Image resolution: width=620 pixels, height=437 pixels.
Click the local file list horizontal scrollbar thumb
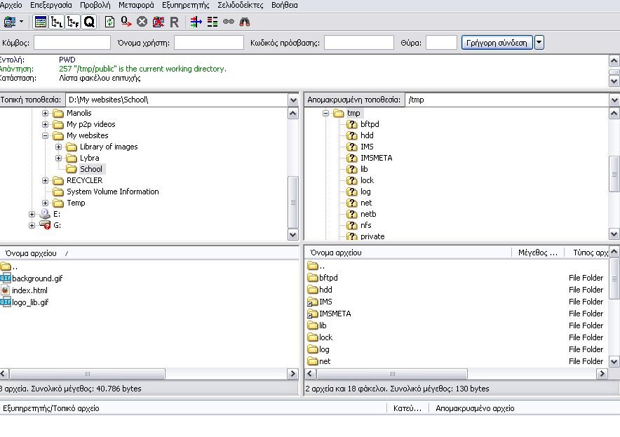[87, 374]
